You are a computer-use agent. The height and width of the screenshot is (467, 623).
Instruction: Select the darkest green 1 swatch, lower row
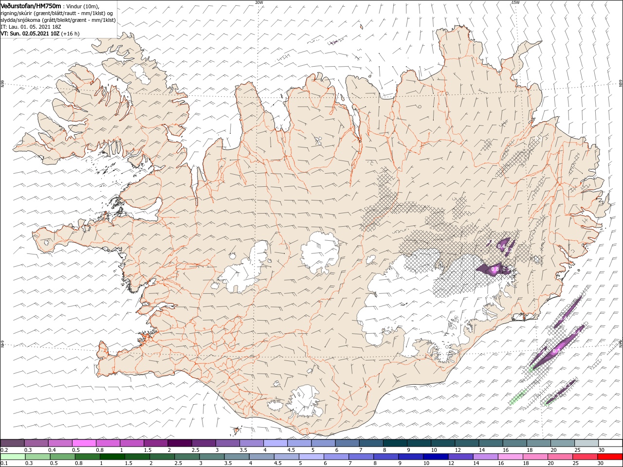(112, 457)
